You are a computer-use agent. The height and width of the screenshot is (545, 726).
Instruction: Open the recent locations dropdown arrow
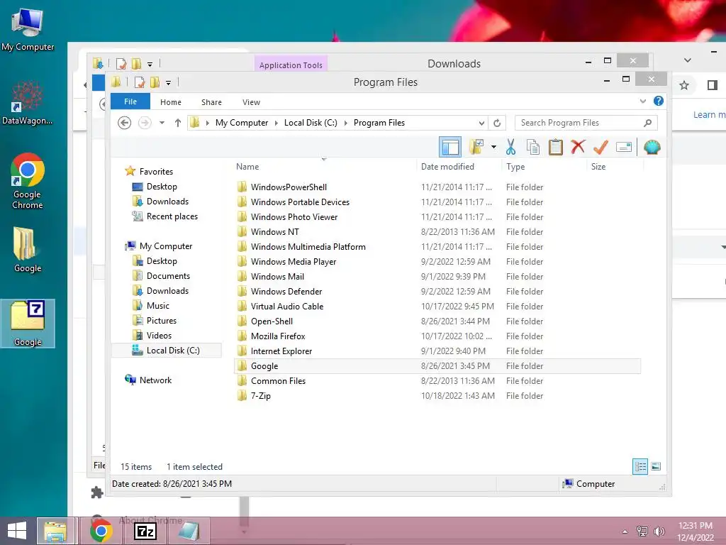tap(162, 123)
